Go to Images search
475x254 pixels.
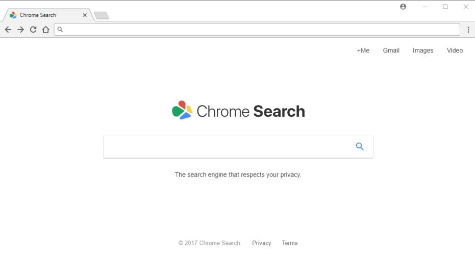coord(422,50)
